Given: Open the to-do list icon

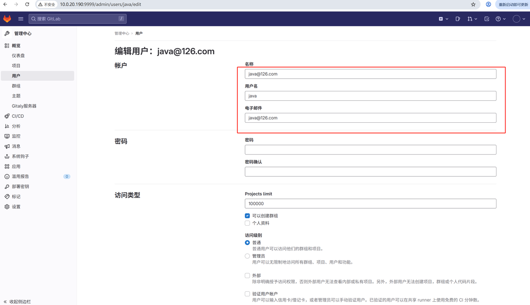Looking at the screenshot, I should [487, 19].
